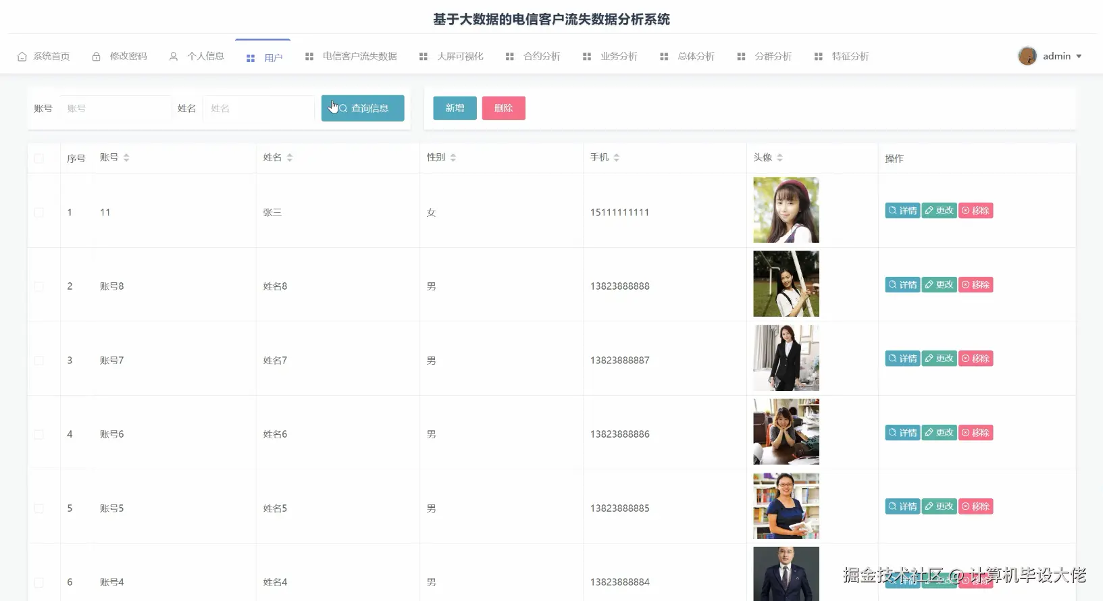Go to 修改密码 page

[x=120, y=57]
